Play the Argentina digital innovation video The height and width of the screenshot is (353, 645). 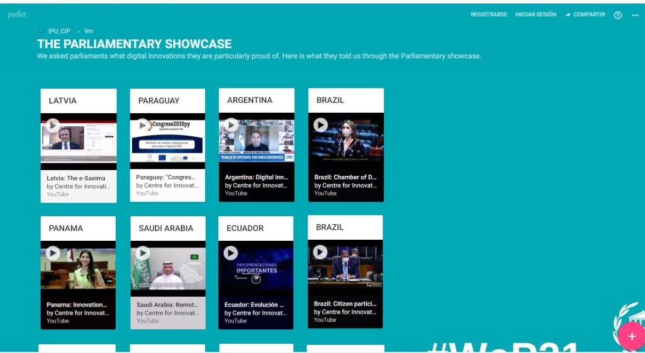tap(231, 125)
